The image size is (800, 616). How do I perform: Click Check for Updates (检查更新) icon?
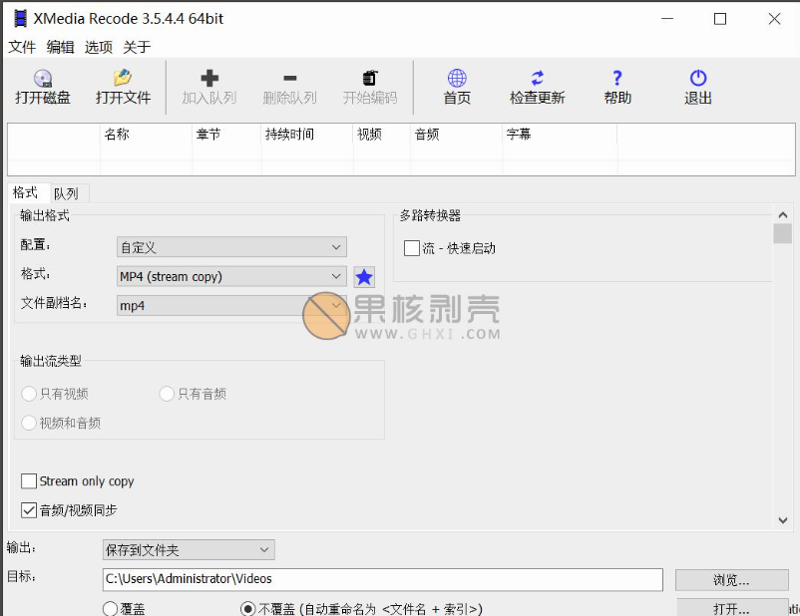point(538,78)
